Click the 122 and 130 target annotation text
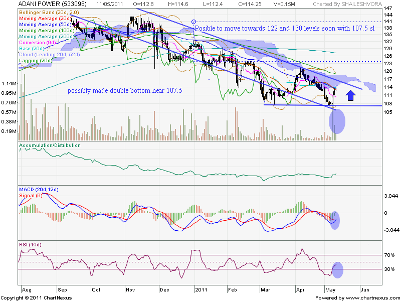This screenshot has width=401, height=301. [285, 29]
